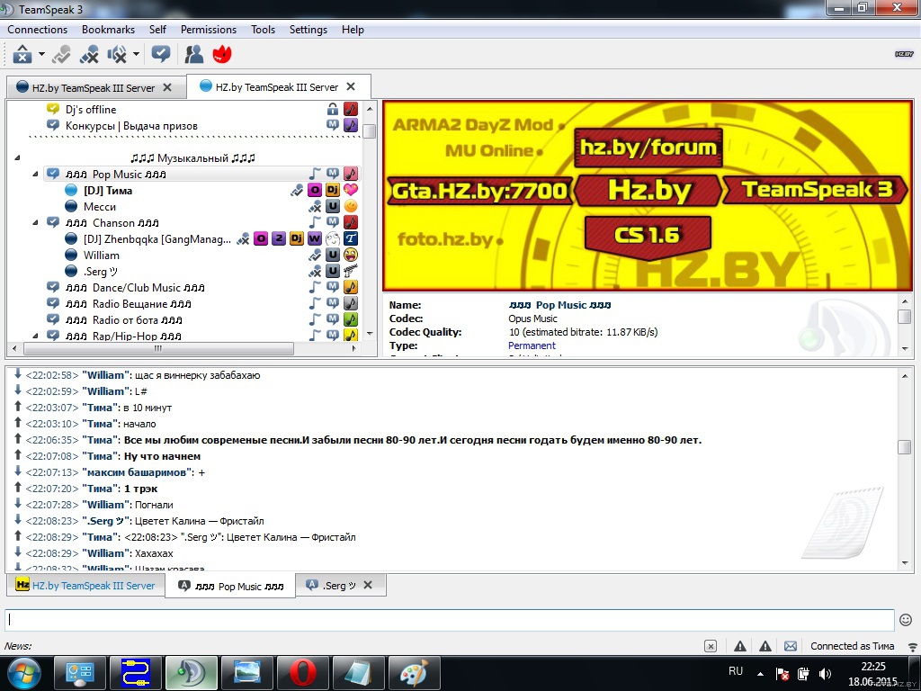Open the Away status dropdown arrow
Viewport: 921px width, 691px height.
tap(41, 54)
